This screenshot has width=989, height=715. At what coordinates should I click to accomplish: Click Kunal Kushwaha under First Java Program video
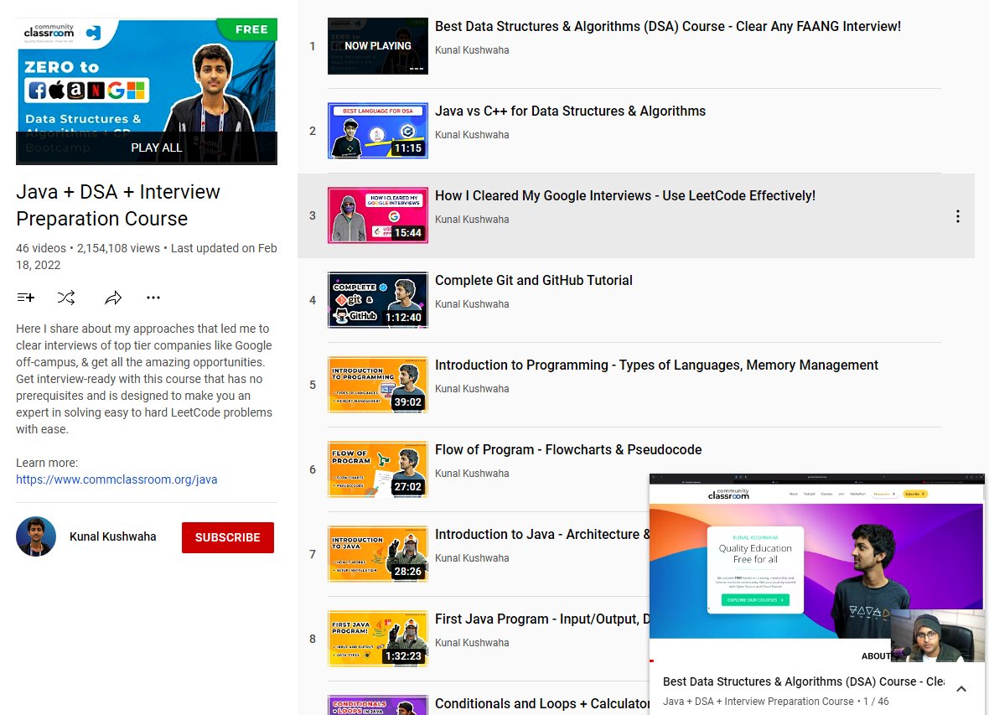point(472,642)
